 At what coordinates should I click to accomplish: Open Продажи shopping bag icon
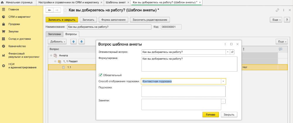point(3,24)
